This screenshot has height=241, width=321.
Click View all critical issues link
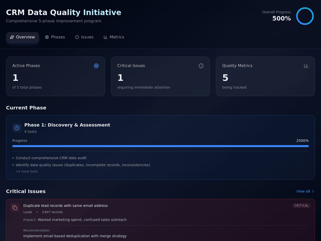tap(305, 191)
